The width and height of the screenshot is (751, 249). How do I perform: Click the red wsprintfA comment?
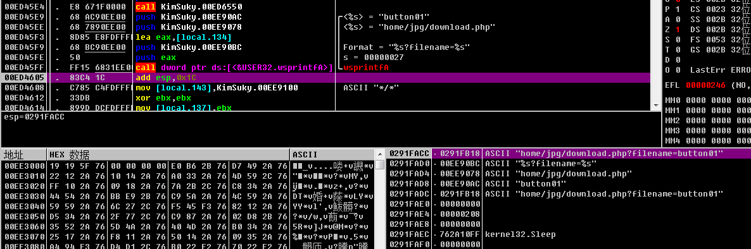366,68
